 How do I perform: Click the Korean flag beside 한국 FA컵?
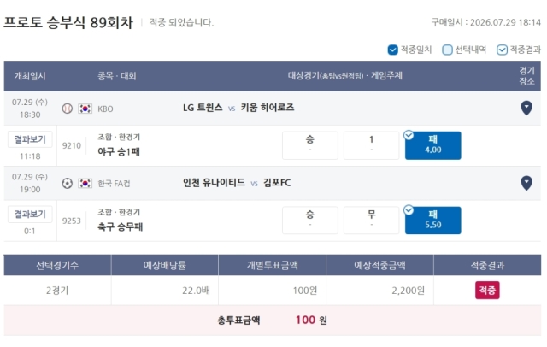point(85,184)
